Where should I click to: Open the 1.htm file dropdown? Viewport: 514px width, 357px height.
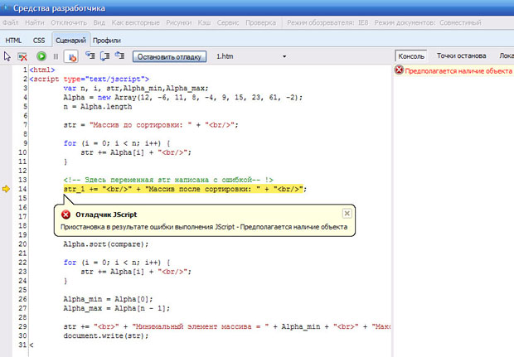[284, 56]
